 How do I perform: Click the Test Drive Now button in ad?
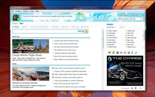tap(115, 83)
